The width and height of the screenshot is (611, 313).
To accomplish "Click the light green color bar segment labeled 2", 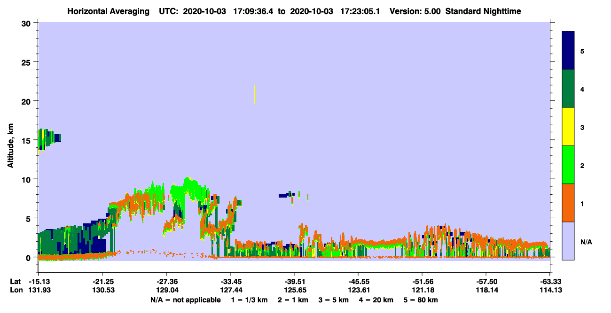I will pyautogui.click(x=568, y=165).
